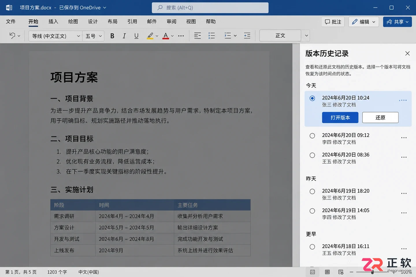Open options for 08:36 version
416x277 pixels.
click(x=404, y=157)
